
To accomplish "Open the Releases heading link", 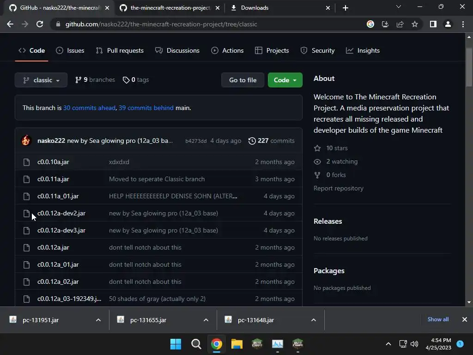I will point(328,221).
